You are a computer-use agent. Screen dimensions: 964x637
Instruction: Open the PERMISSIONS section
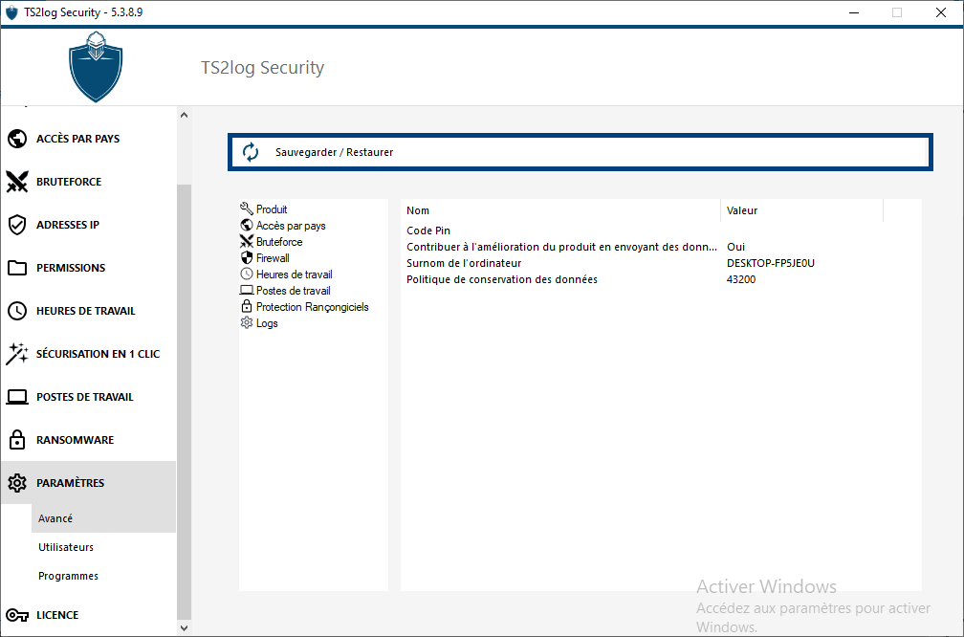(x=89, y=268)
